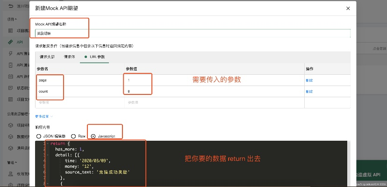Image resolution: width=387 pixels, height=187 pixels.
Task: Click the 响应内容 label
Action: [43, 128]
